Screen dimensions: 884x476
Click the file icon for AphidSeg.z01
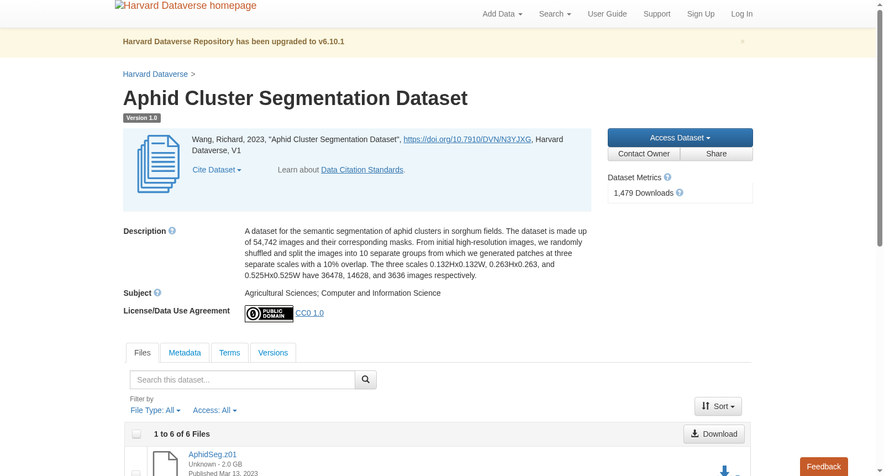165,463
